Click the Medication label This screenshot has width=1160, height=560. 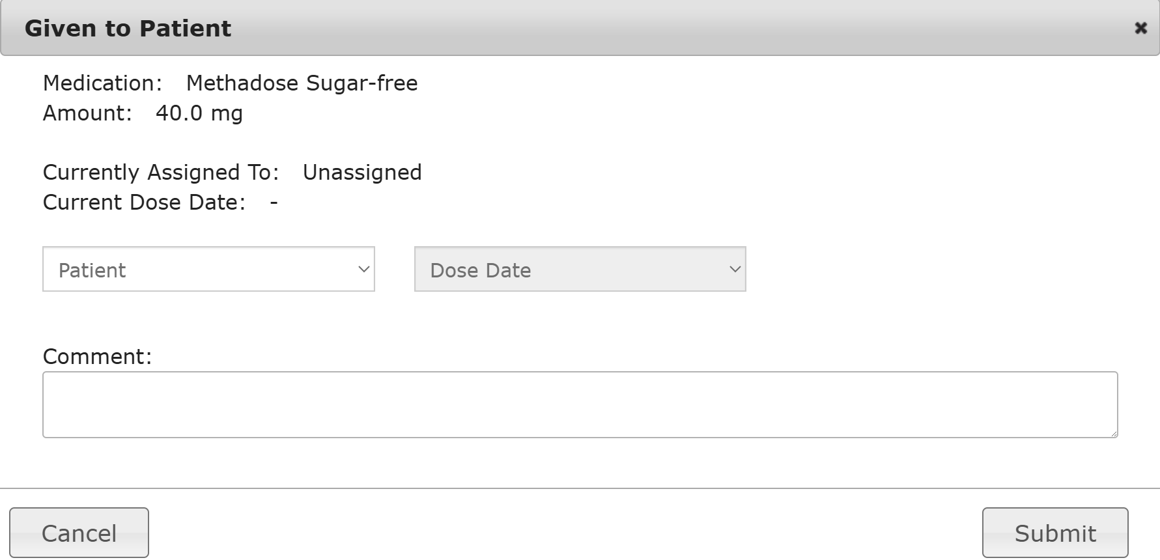pyautogui.click(x=102, y=83)
